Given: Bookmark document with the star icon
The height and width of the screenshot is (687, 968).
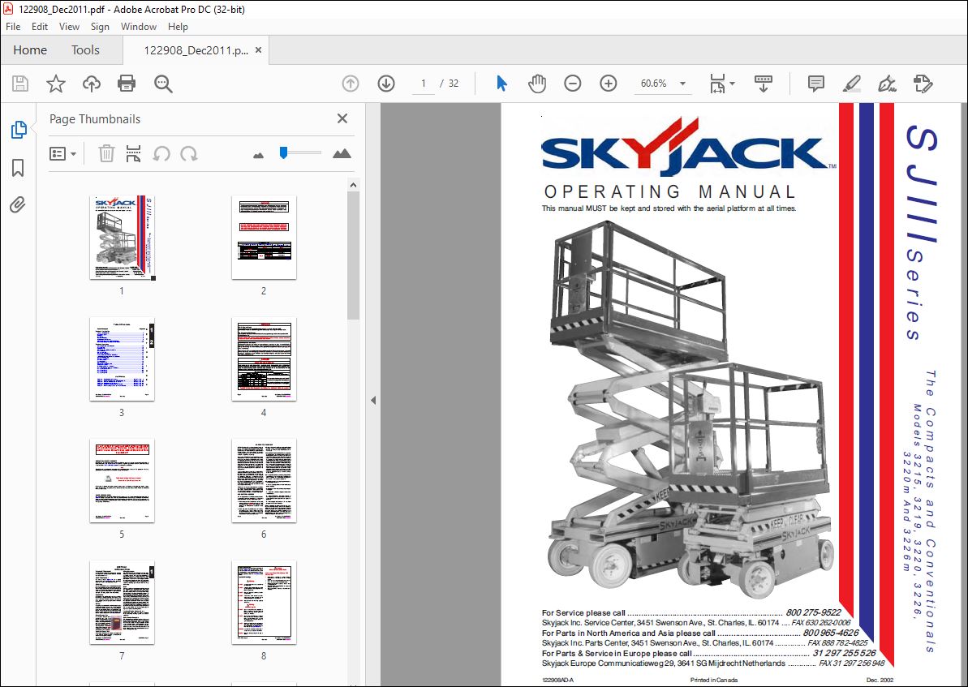Looking at the screenshot, I should coord(56,84).
